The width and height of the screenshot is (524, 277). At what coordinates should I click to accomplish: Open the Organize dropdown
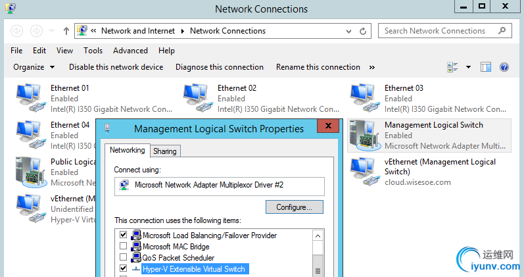34,67
